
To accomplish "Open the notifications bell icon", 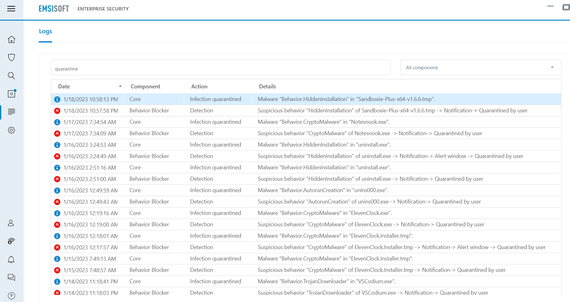I will click(11, 260).
